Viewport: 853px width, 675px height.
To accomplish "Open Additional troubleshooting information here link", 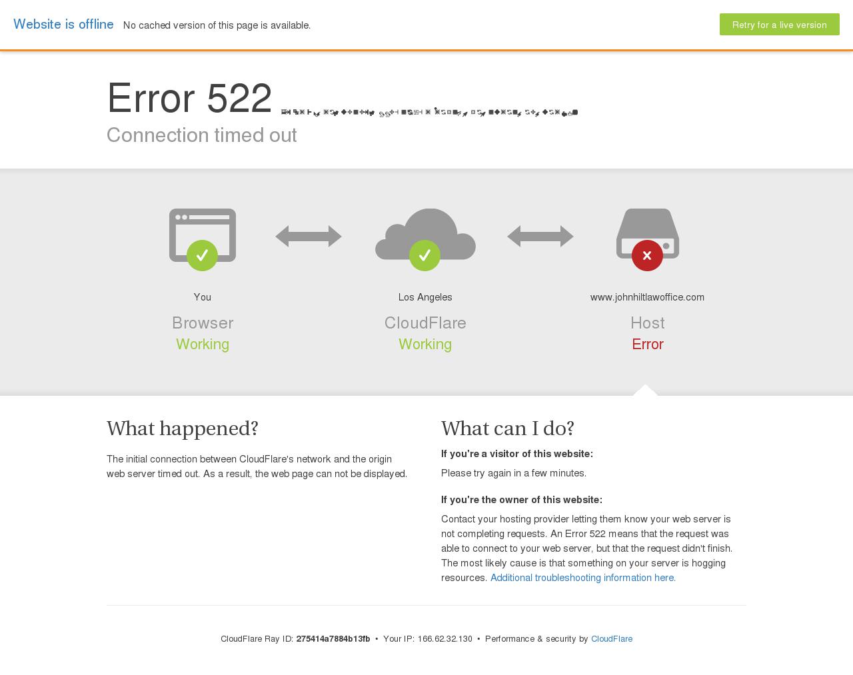I will 583,578.
